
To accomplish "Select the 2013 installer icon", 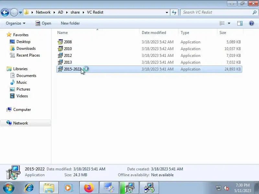I will coord(60,62).
